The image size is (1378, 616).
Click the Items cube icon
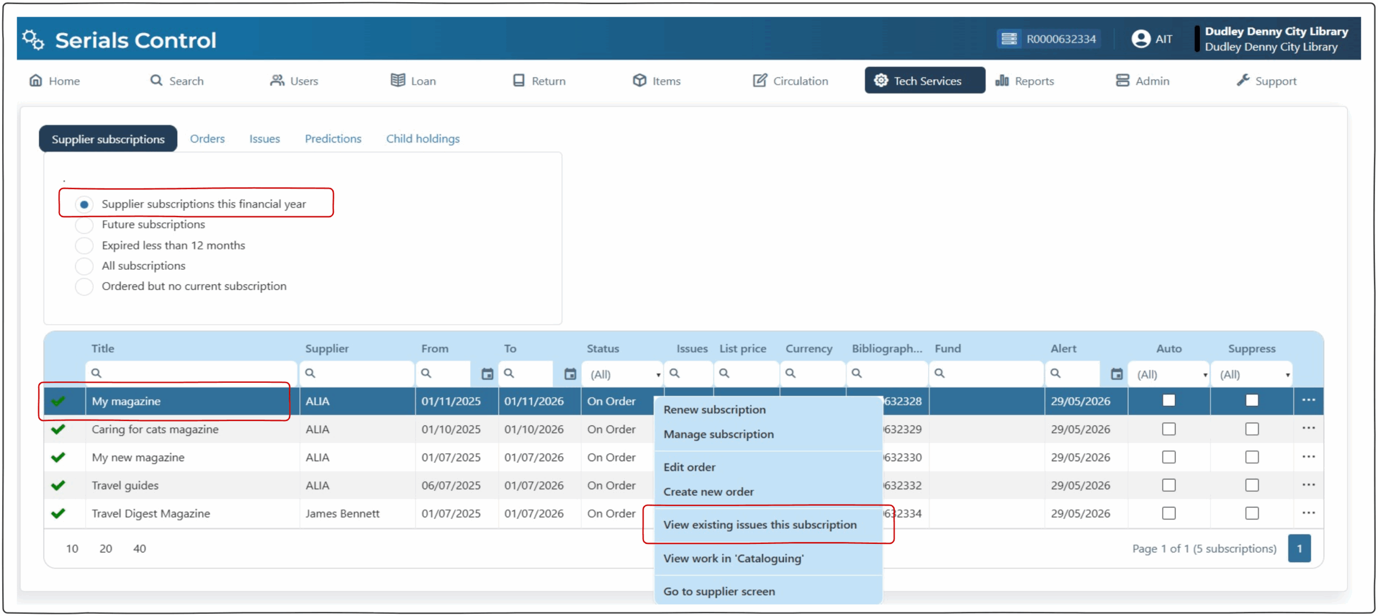[x=639, y=81]
